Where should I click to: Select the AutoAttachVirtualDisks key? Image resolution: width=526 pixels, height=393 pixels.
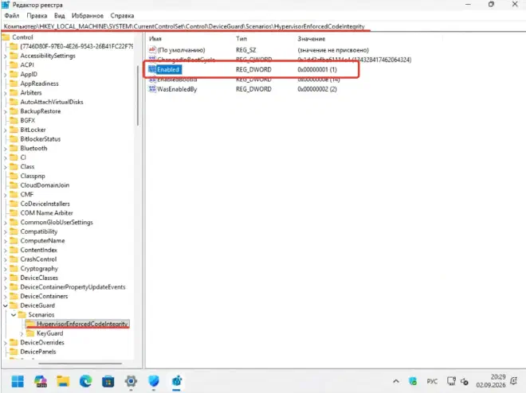pyautogui.click(x=52, y=102)
